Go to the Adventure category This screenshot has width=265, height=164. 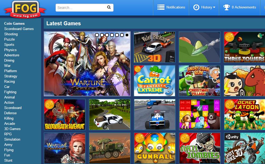[x=12, y=55]
